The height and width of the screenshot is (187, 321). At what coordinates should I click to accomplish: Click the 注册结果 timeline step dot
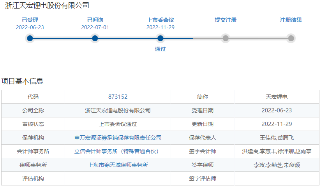pos(291,38)
